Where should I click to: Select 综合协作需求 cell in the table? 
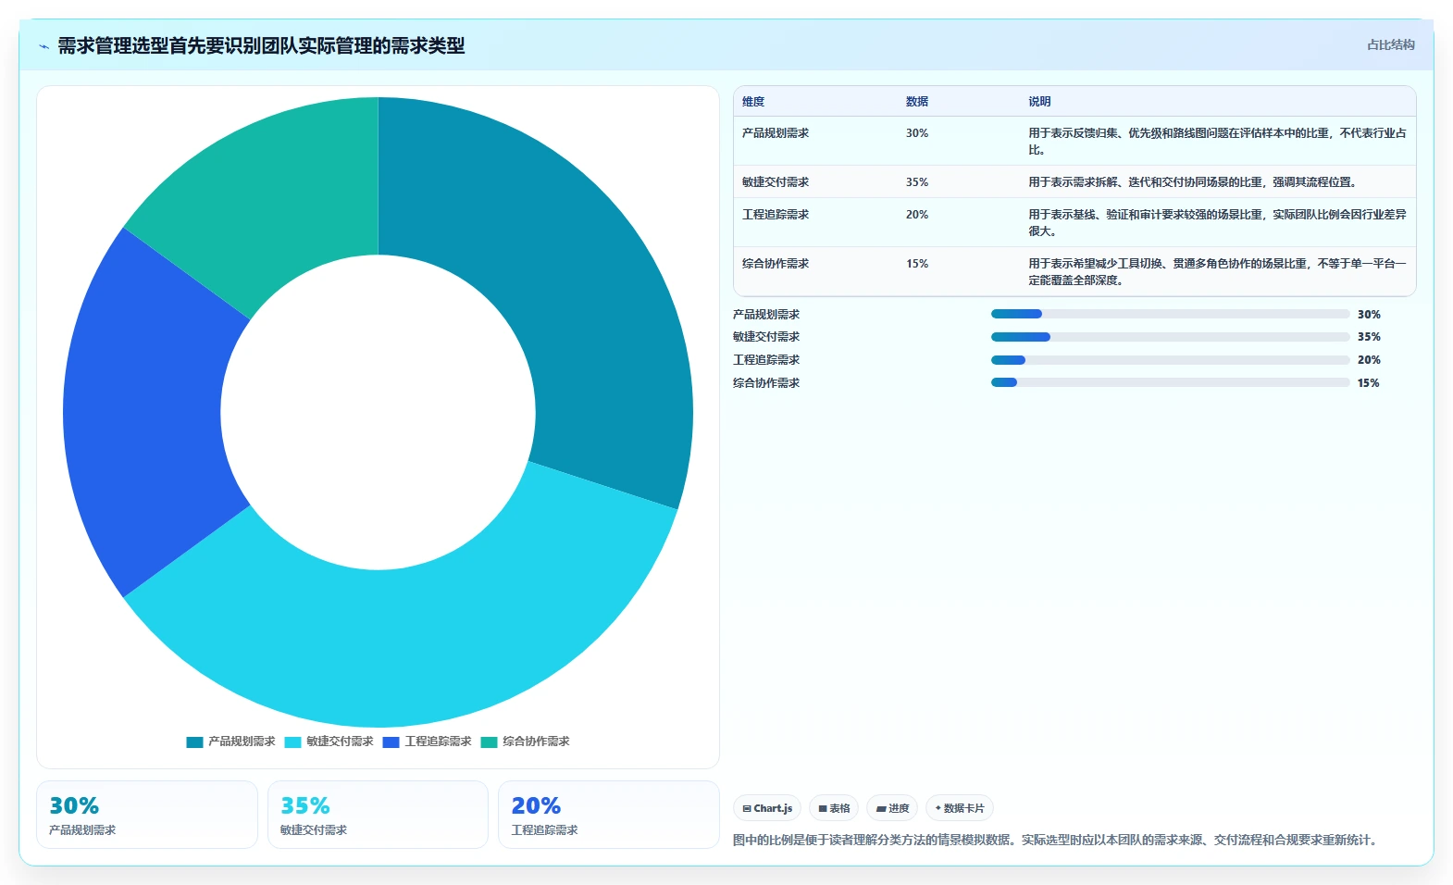pyautogui.click(x=776, y=264)
